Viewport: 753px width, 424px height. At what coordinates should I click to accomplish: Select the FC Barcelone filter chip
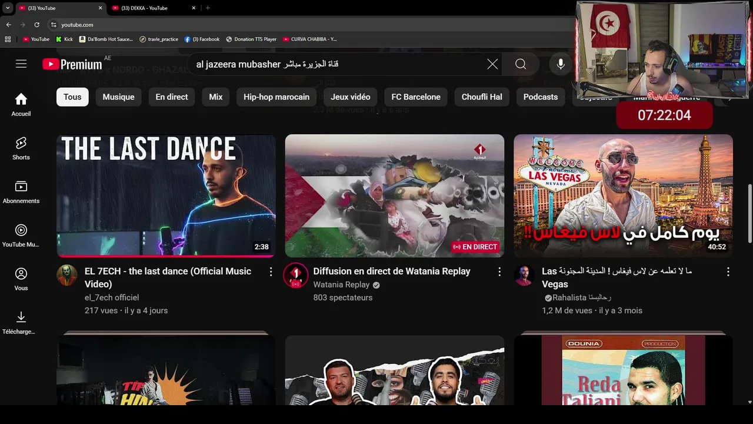coord(416,97)
